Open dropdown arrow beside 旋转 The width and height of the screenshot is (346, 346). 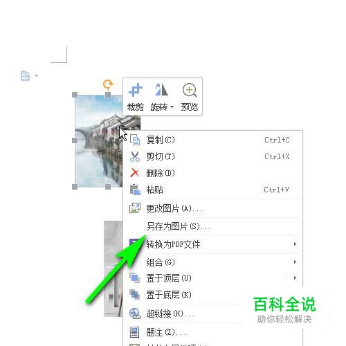click(x=172, y=107)
